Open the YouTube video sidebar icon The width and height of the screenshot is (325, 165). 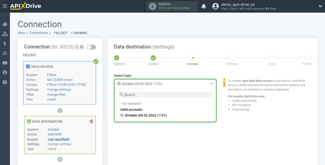point(5,63)
